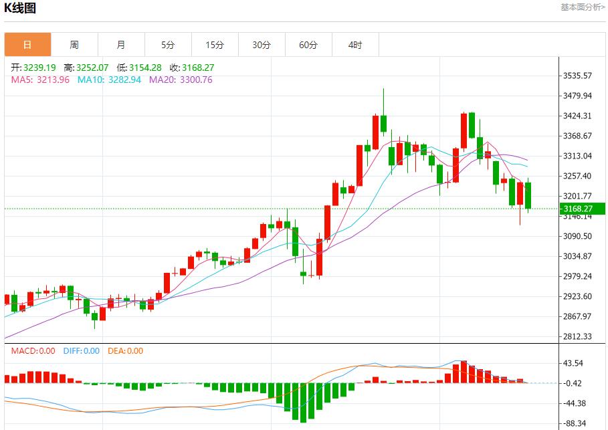Switch to the 月 monthly tab
This screenshot has height=430, width=608.
tap(121, 45)
